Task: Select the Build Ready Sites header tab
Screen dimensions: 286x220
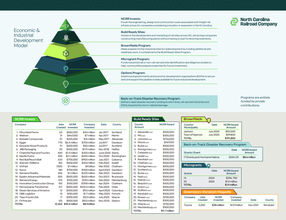Action: pos(146,119)
